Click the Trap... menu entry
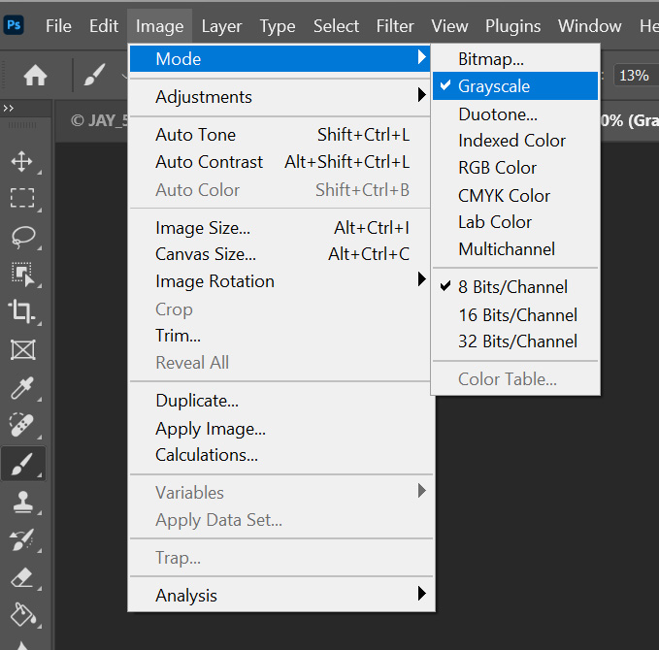Viewport: 659px width, 650px height. point(280,557)
